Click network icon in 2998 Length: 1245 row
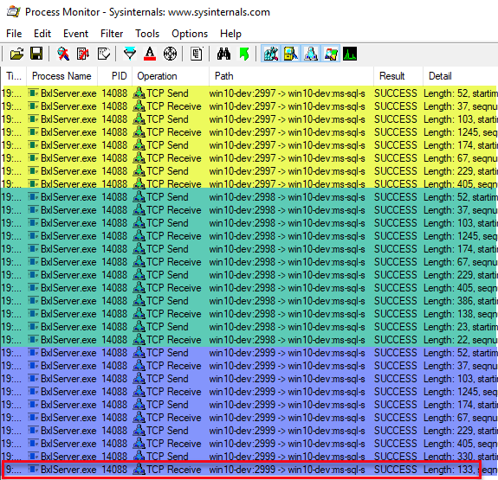 point(139,236)
